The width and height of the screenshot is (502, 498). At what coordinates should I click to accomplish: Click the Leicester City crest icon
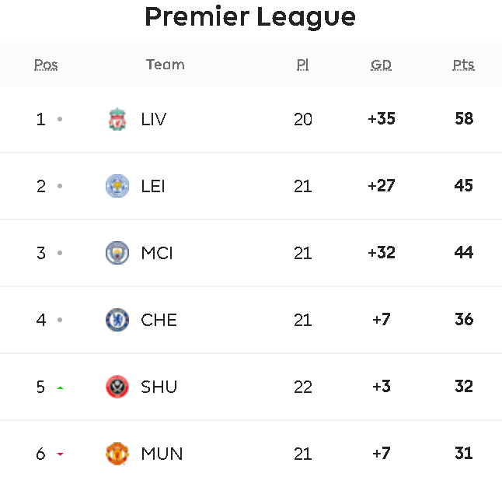117,186
